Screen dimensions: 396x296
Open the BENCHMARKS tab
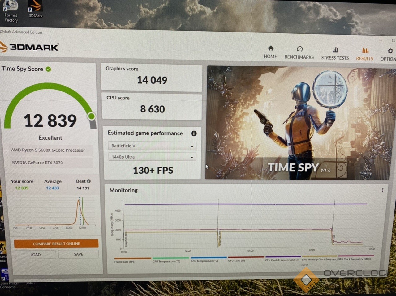[299, 53]
